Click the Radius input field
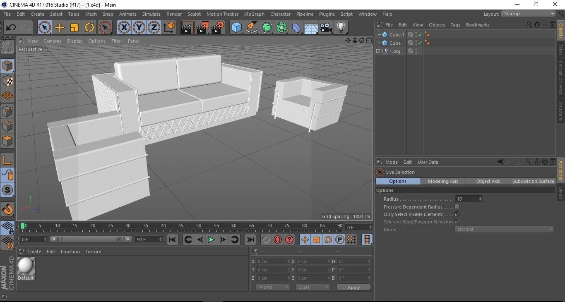The height and width of the screenshot is (302, 565). tap(466, 199)
